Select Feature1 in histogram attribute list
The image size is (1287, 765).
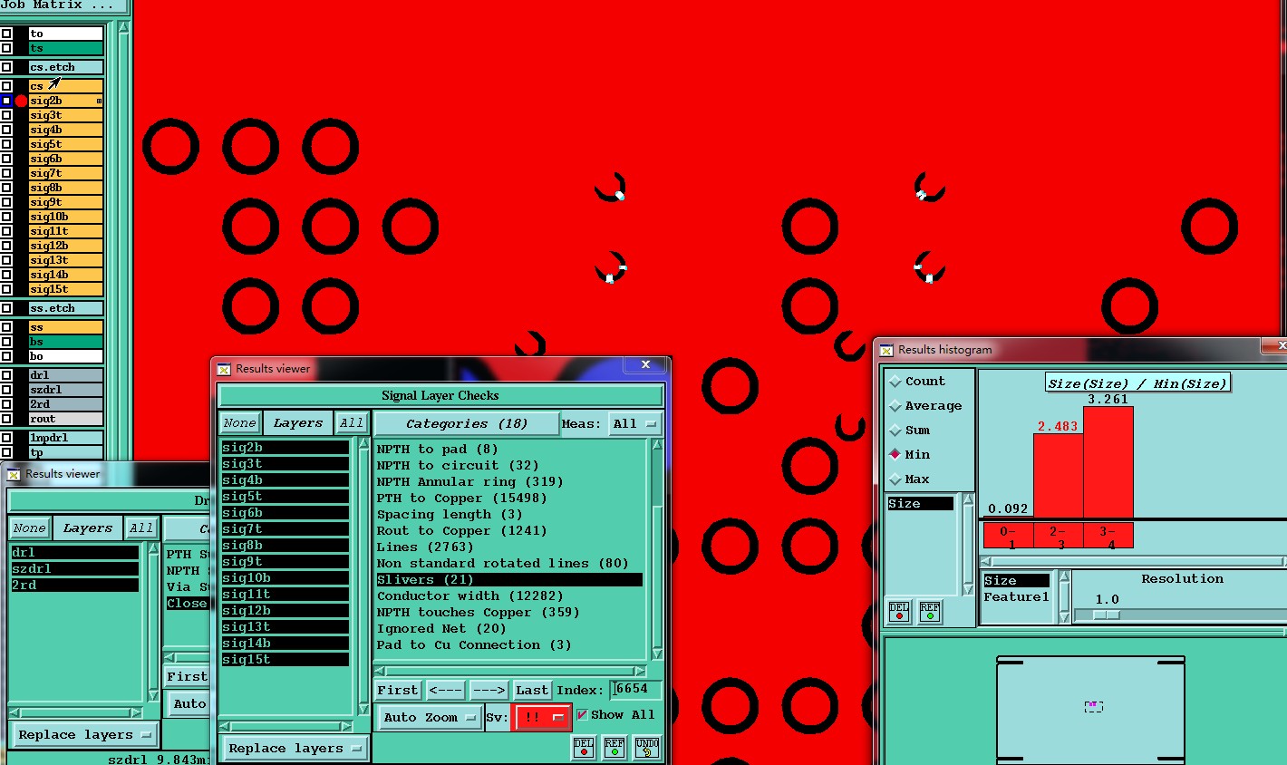pos(1016,597)
